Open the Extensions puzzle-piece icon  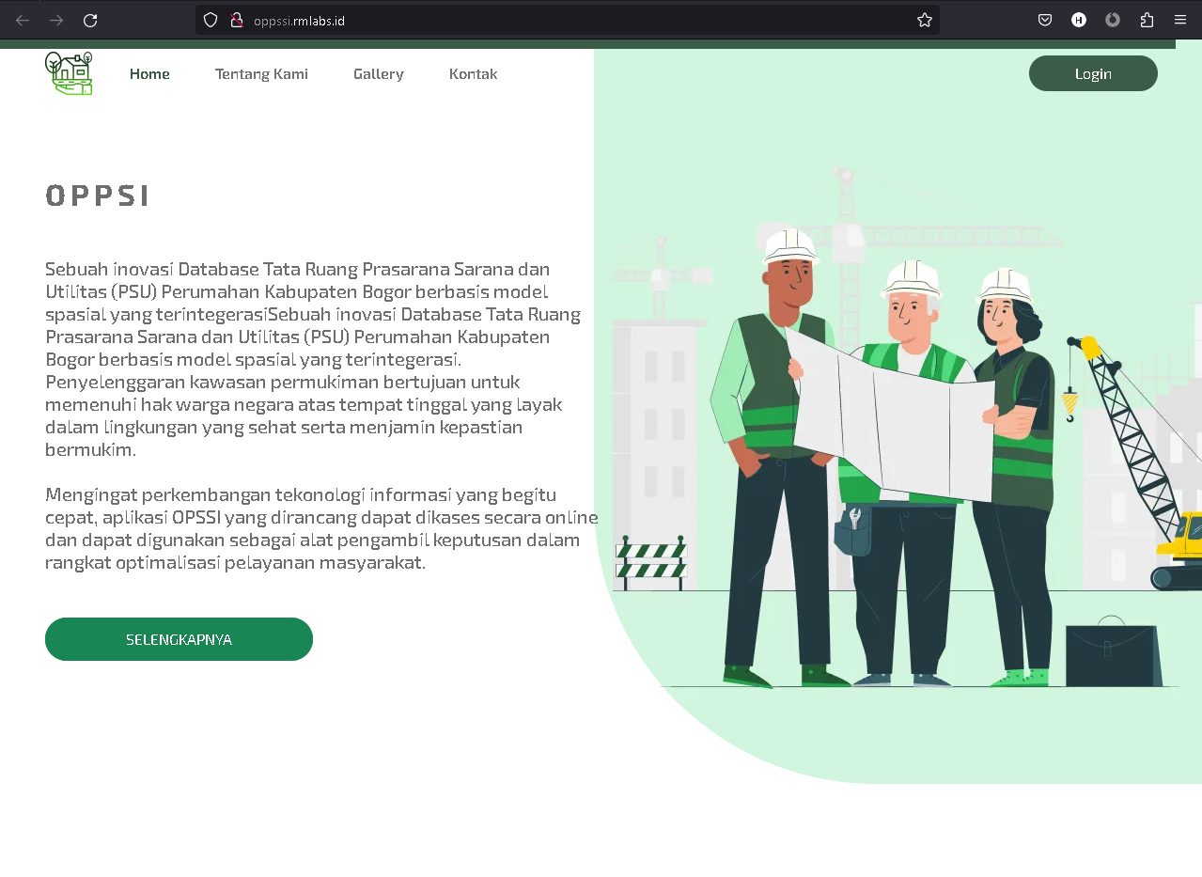[x=1147, y=20]
